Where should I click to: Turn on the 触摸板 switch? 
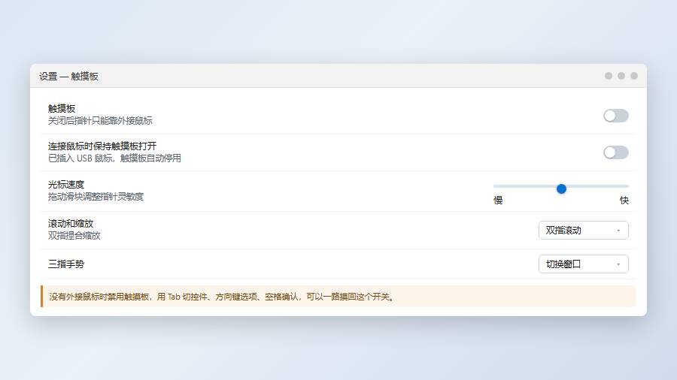point(615,116)
